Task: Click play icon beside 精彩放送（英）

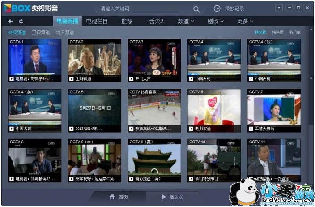Action: tap(131, 179)
